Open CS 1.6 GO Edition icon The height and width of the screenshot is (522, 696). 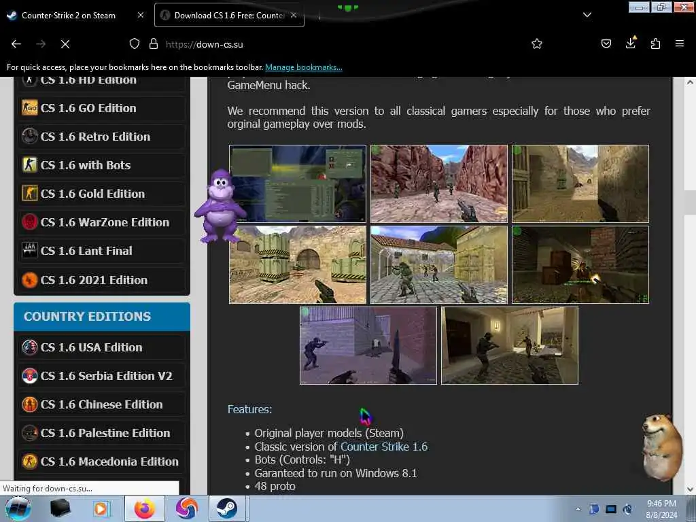[x=30, y=108]
